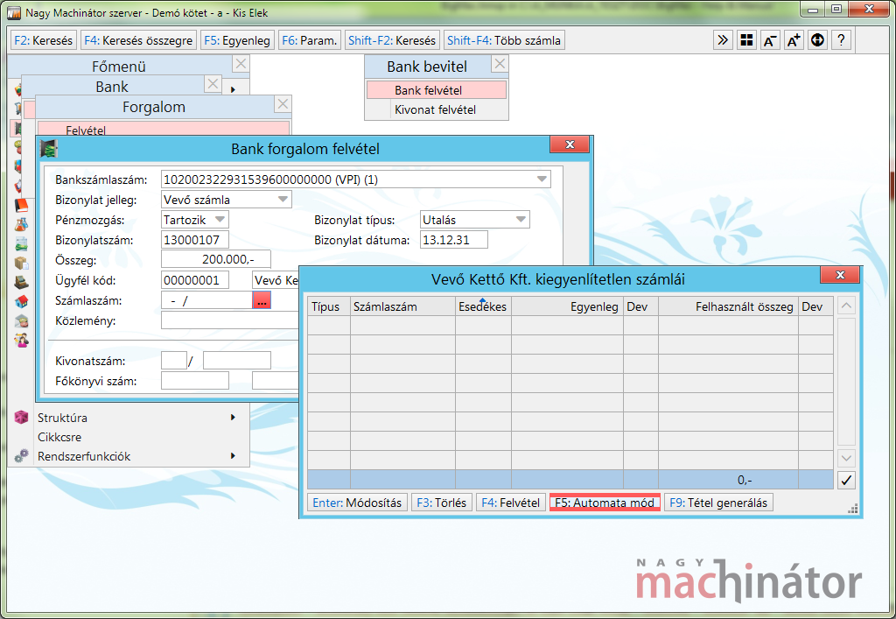The image size is (896, 619).
Task: Click F4: Keresés összegre button
Action: [138, 40]
